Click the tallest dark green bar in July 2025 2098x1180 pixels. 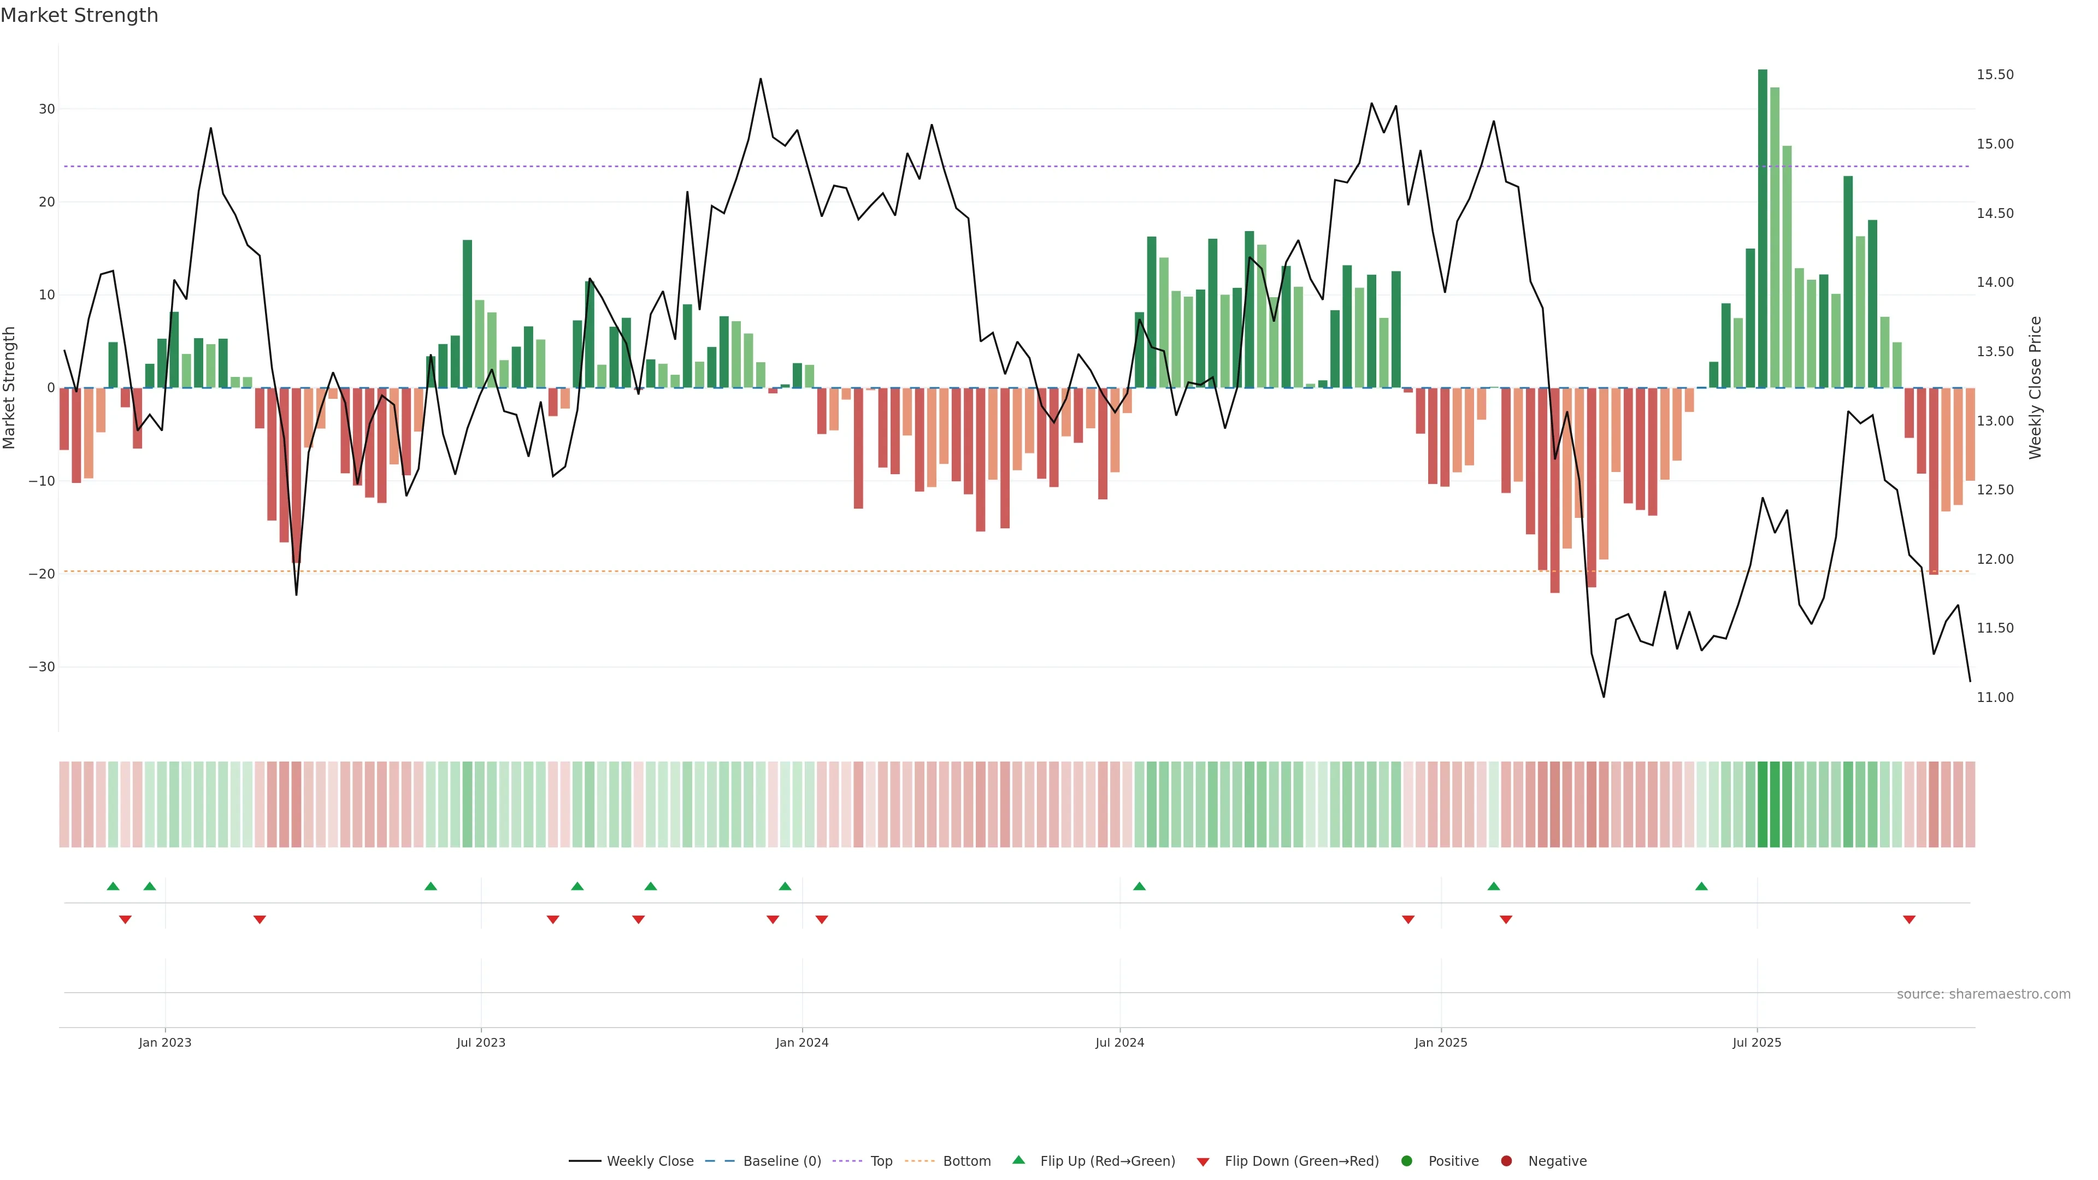click(x=1763, y=228)
